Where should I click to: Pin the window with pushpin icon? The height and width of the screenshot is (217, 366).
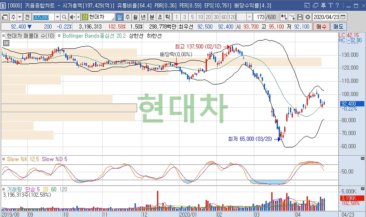(x=323, y=5)
